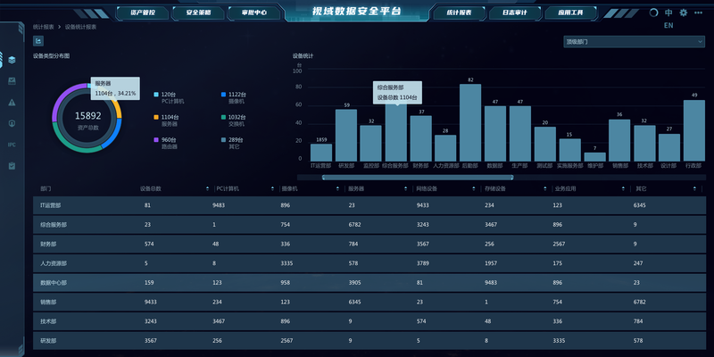
Task: Click the green segment of donut chart
Action: 73,145
